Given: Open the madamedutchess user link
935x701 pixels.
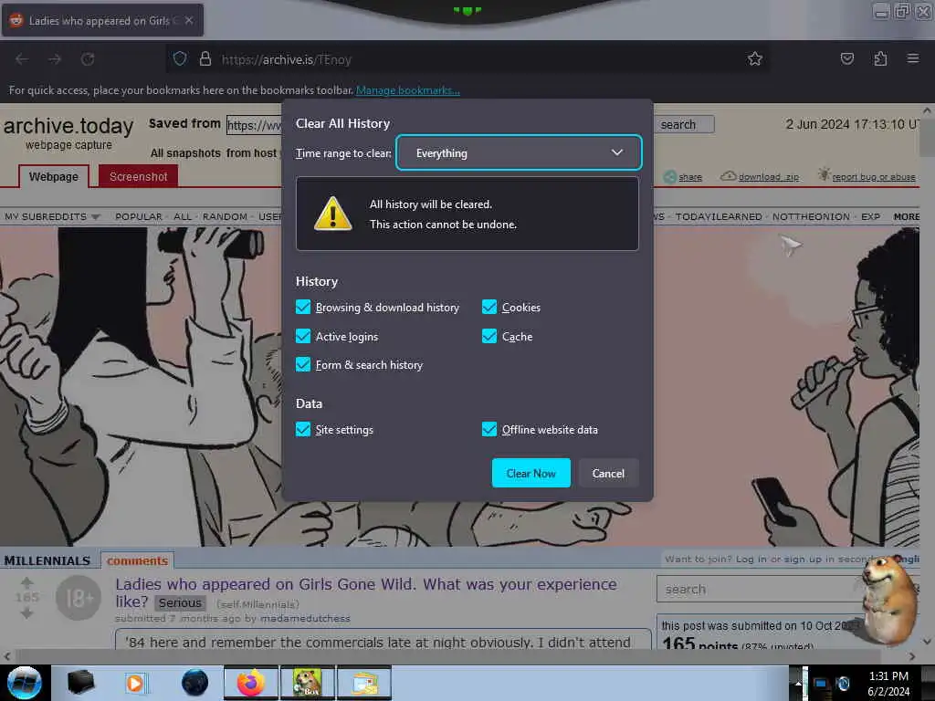Looking at the screenshot, I should pos(305,618).
